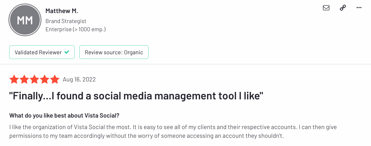
Task: Click the fifth rating star
Action: 55,80
